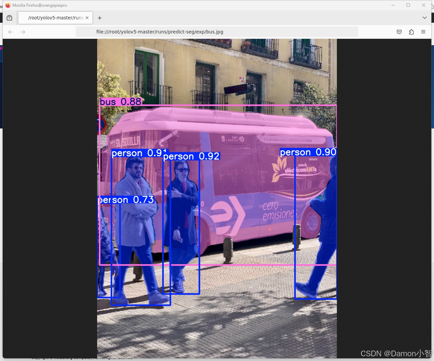Click the displayed bus.jpg image
This screenshot has width=434, height=361.
click(217, 198)
